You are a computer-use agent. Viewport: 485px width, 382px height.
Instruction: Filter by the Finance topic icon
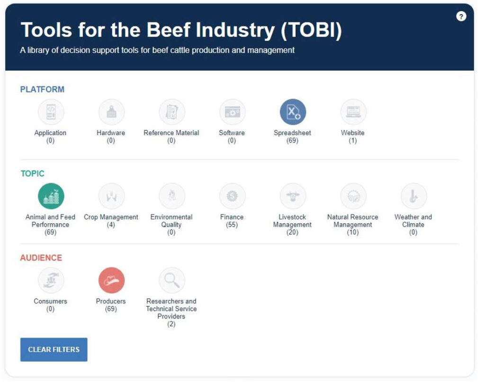pyautogui.click(x=232, y=196)
